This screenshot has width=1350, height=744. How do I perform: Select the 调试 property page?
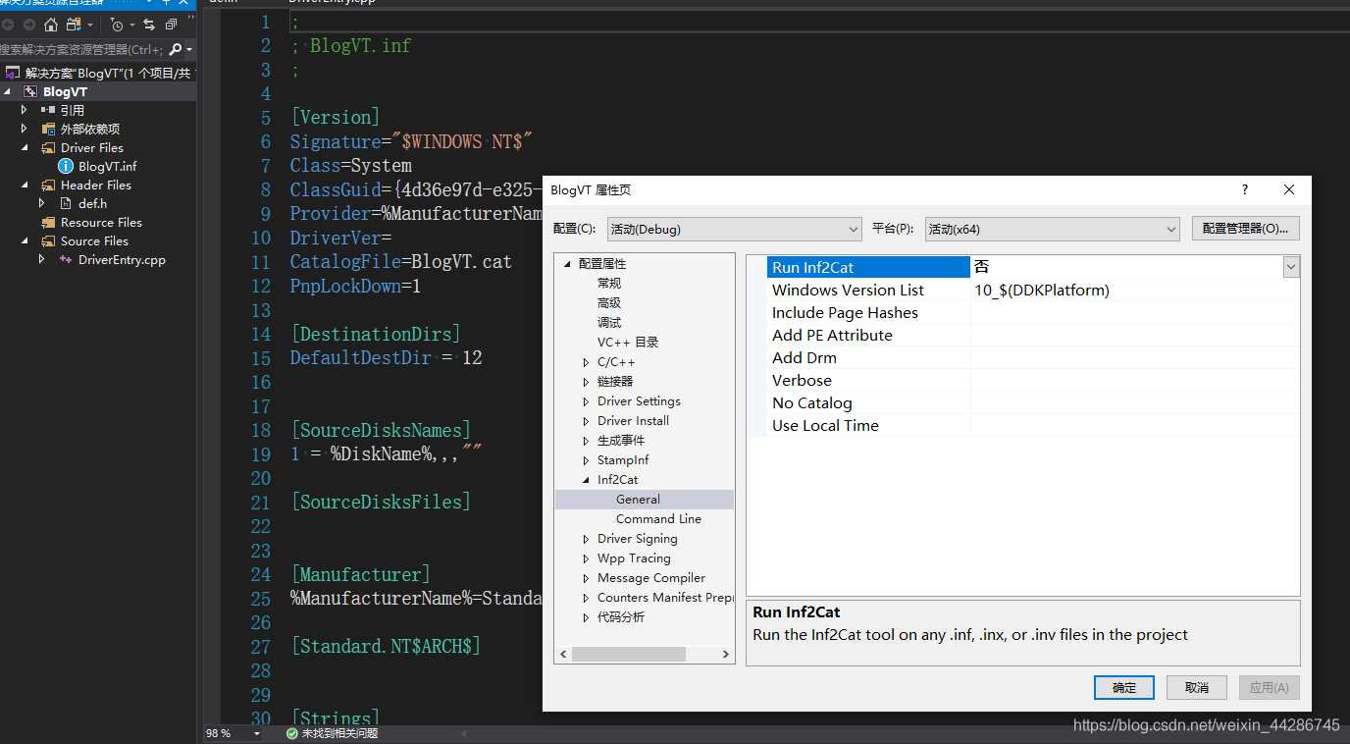coord(609,322)
